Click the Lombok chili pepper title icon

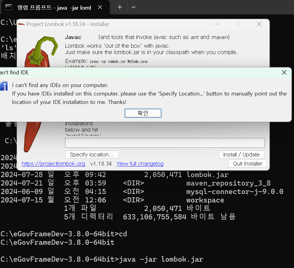coord(21,24)
